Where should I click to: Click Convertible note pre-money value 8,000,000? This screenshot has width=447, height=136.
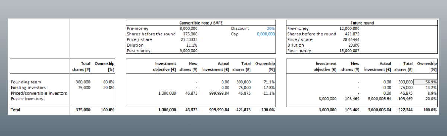(188, 28)
